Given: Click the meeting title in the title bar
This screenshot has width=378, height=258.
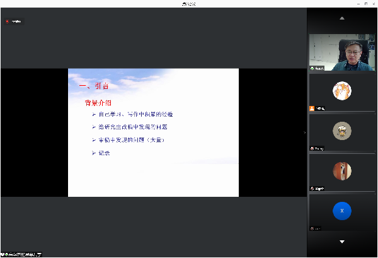Looking at the screenshot, I should (x=189, y=4).
